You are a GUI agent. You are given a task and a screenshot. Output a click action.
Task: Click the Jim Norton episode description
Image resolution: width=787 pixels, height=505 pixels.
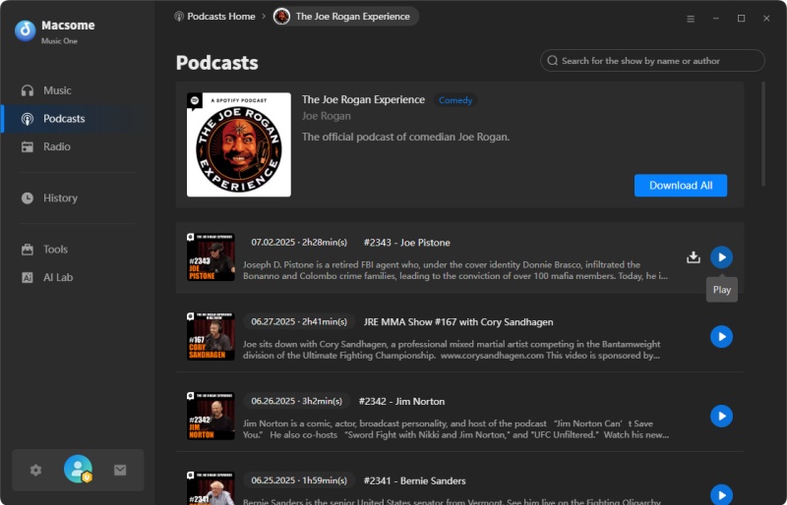click(x=455, y=428)
